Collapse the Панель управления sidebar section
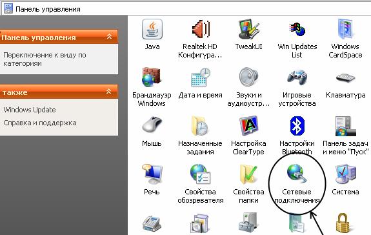Image resolution: width=371 pixels, height=235 pixels. [x=109, y=37]
